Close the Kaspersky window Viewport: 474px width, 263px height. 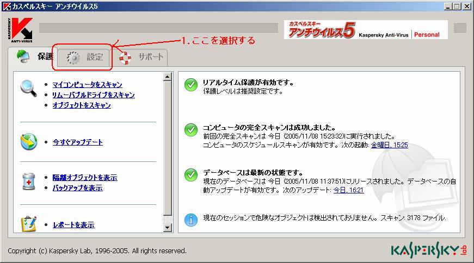[x=467, y=7]
